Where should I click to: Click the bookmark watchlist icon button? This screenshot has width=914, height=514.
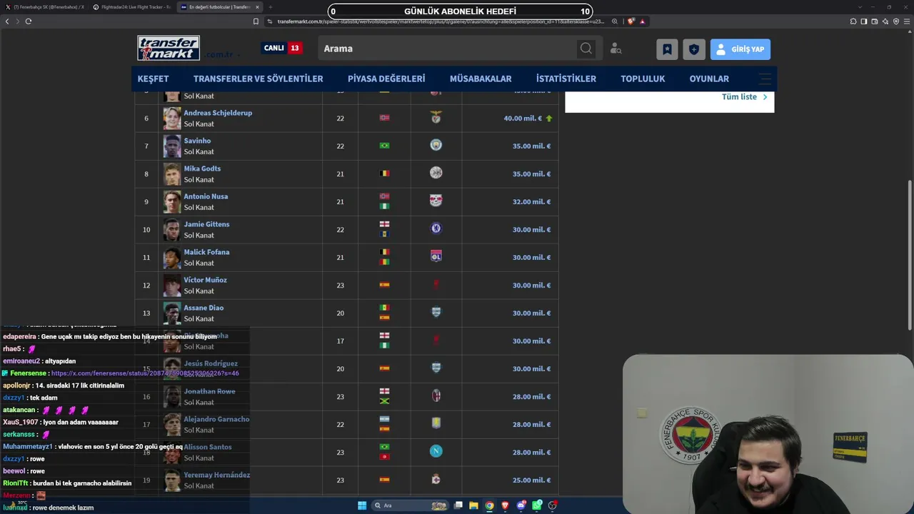tap(667, 49)
